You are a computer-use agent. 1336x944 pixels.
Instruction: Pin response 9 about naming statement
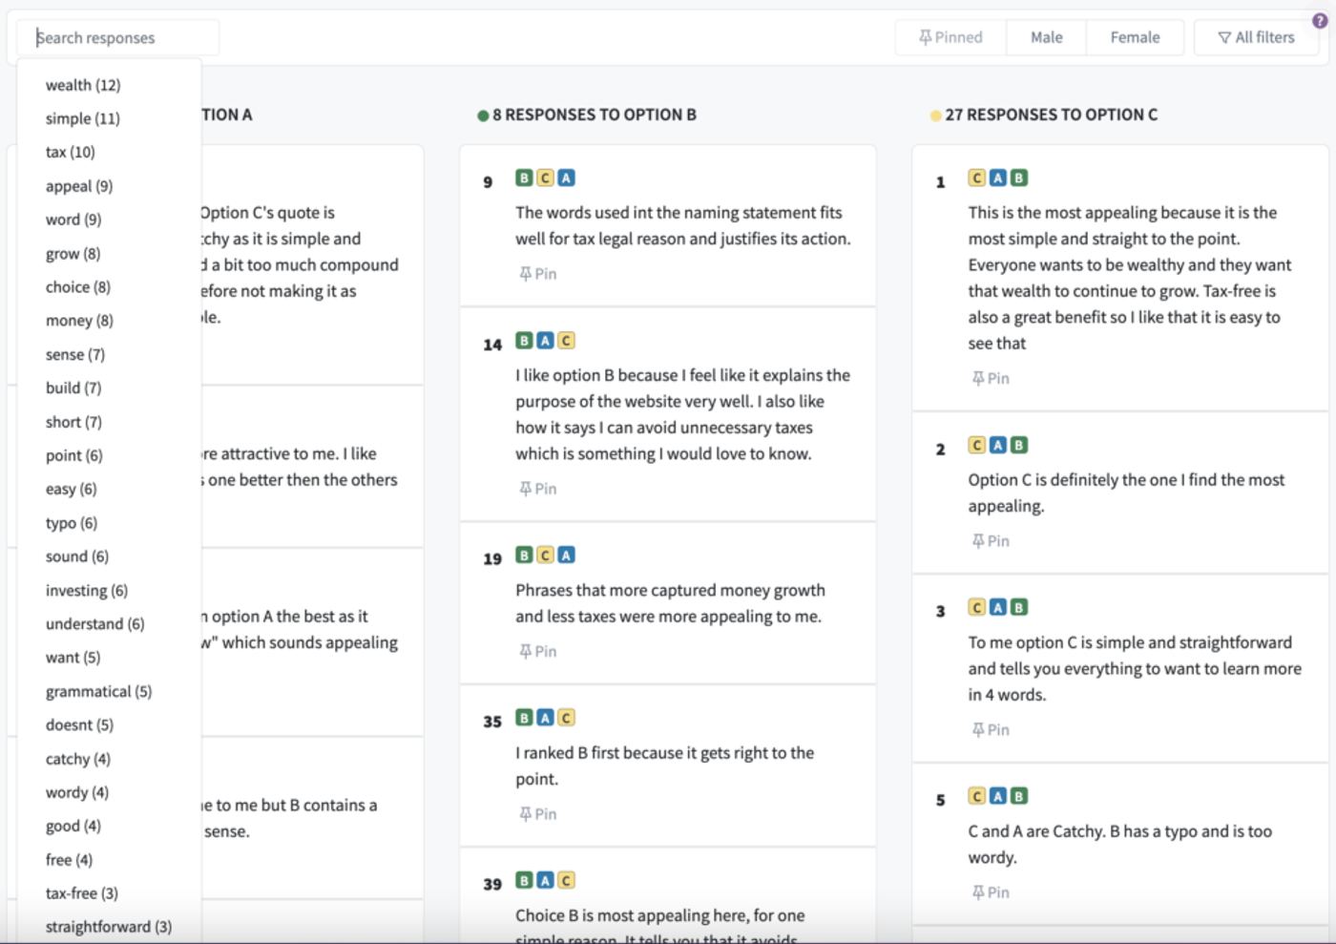tap(538, 274)
